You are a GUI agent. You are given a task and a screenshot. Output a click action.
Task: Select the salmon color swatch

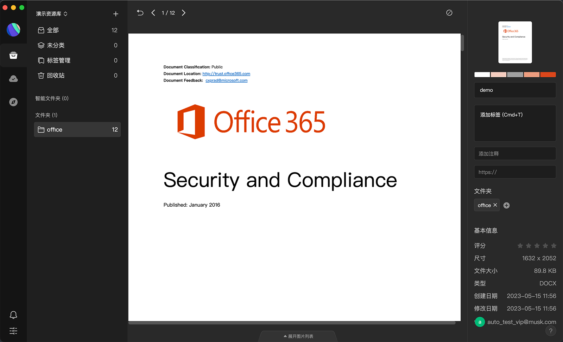(532, 75)
